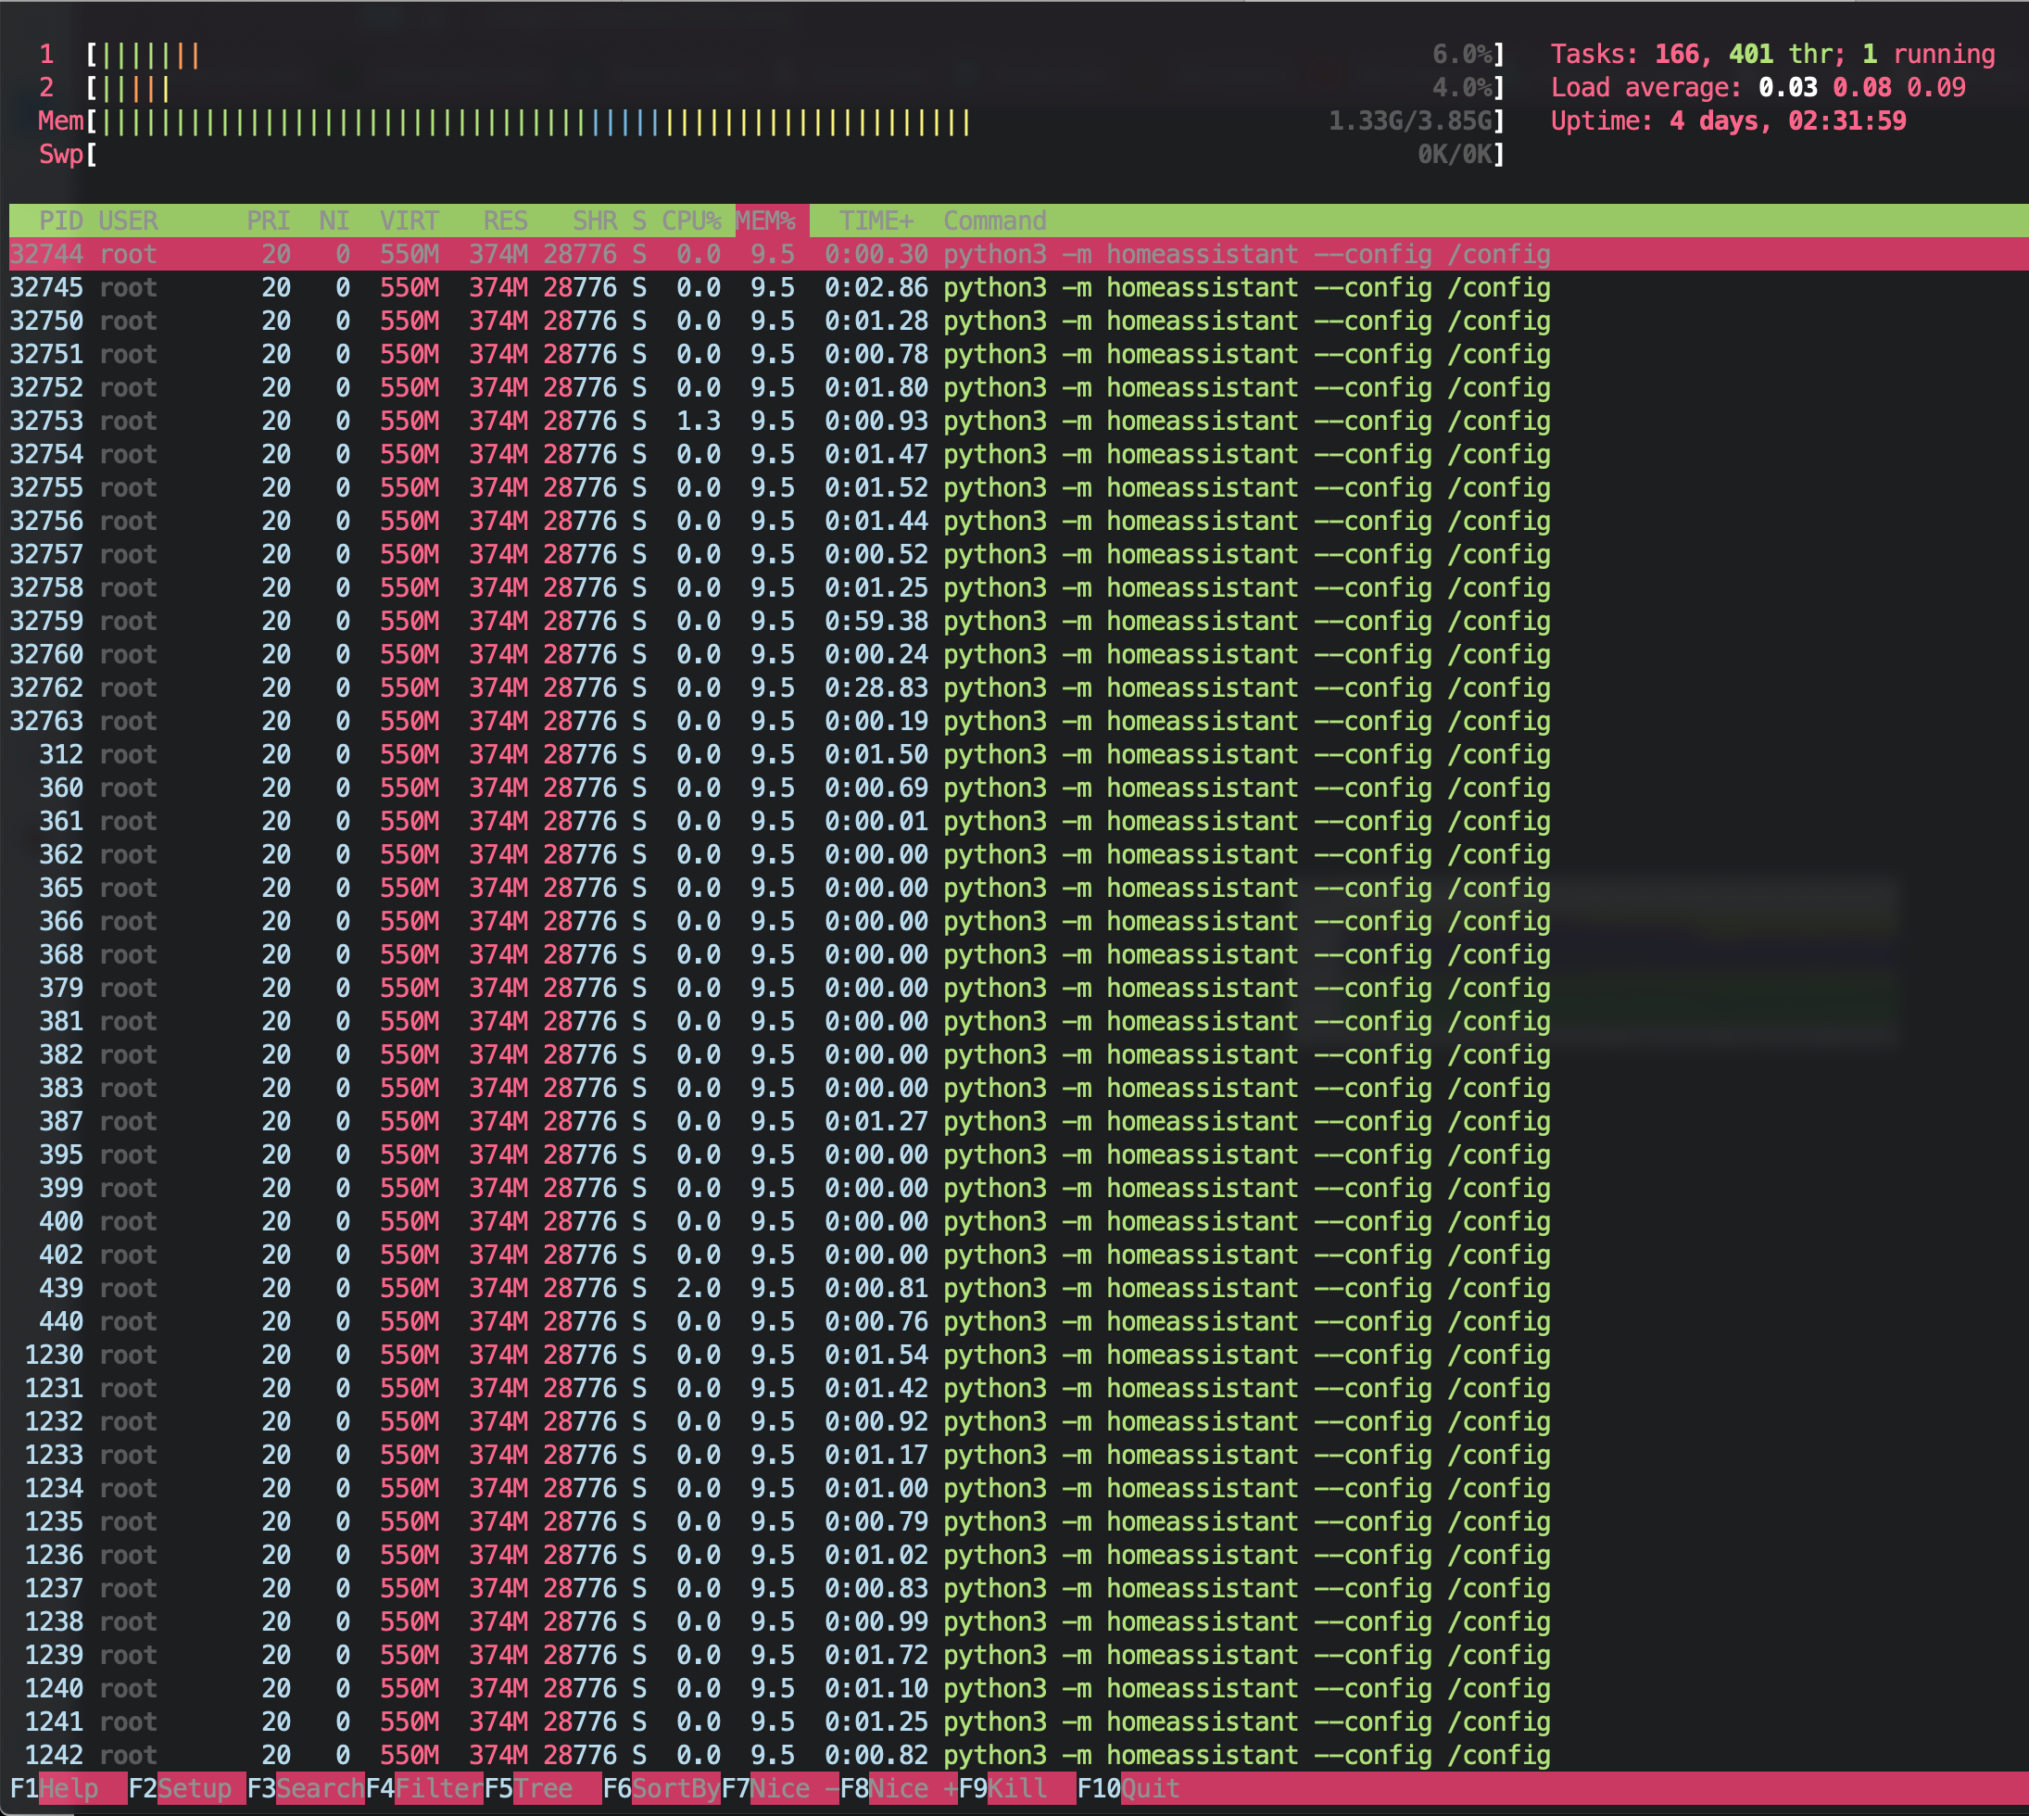Click the Load average line
Image resolution: width=2029 pixels, height=1816 pixels.
pos(1758,88)
